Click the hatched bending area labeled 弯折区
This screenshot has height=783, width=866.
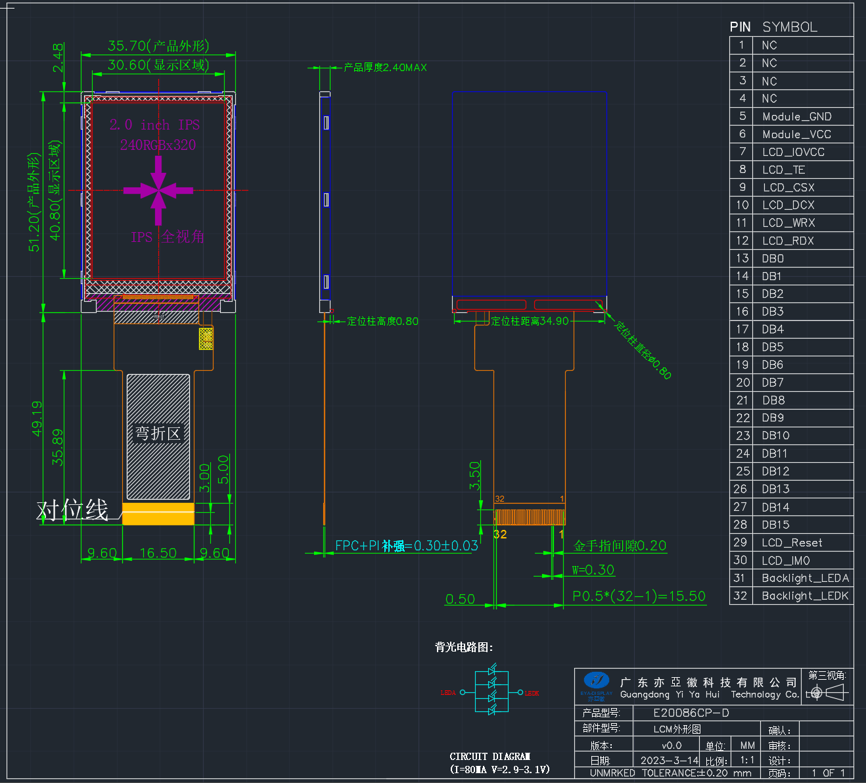(158, 437)
